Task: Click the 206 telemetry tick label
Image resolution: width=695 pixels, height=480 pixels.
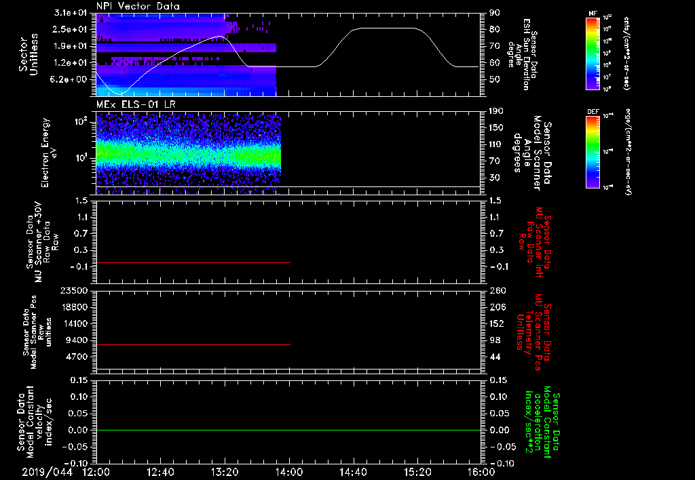Action: point(496,307)
